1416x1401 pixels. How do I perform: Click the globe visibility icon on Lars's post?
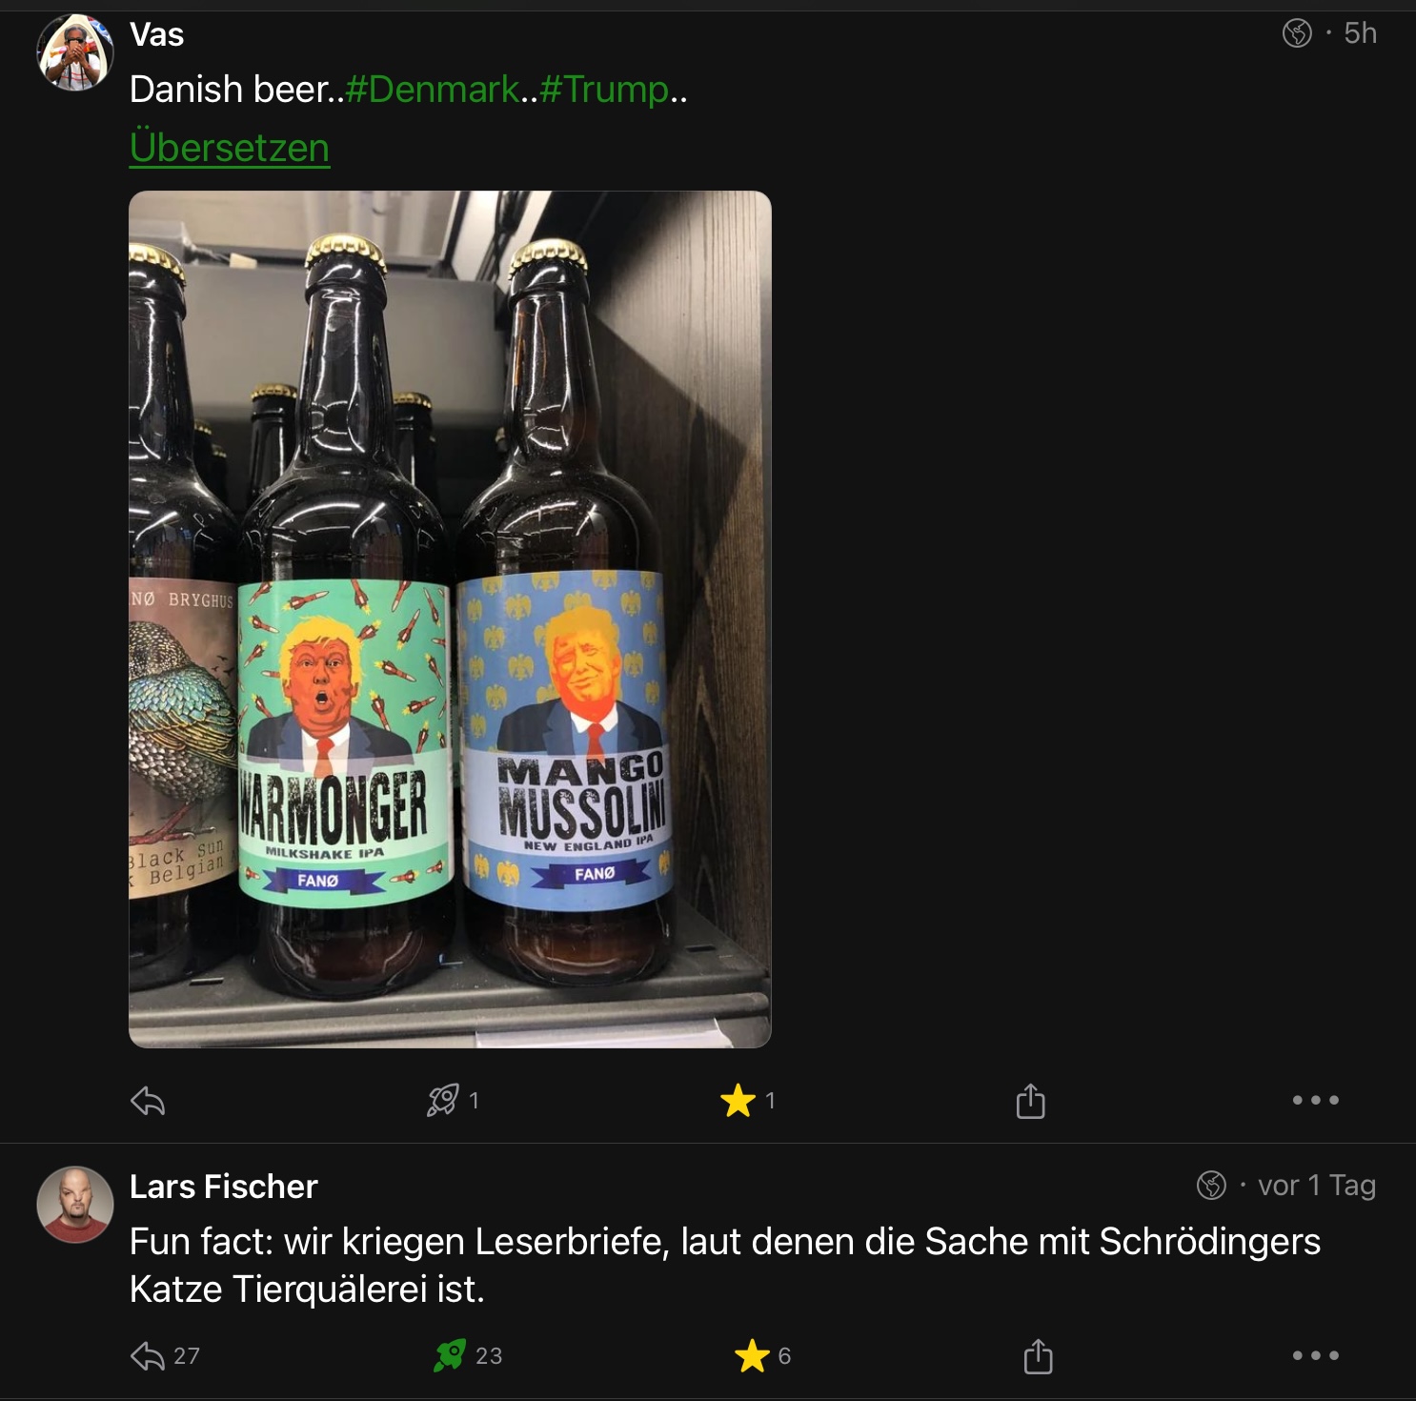1211,1186
